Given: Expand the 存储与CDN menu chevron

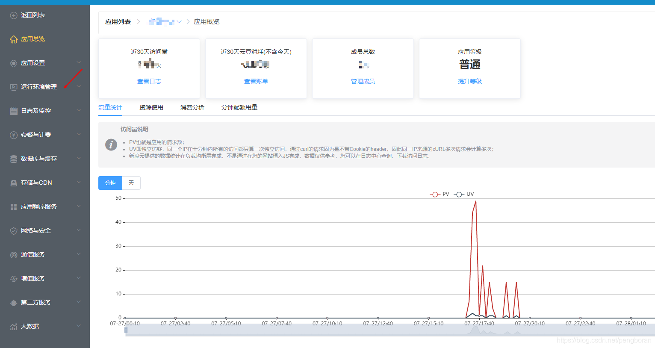Looking at the screenshot, I should click(x=79, y=182).
